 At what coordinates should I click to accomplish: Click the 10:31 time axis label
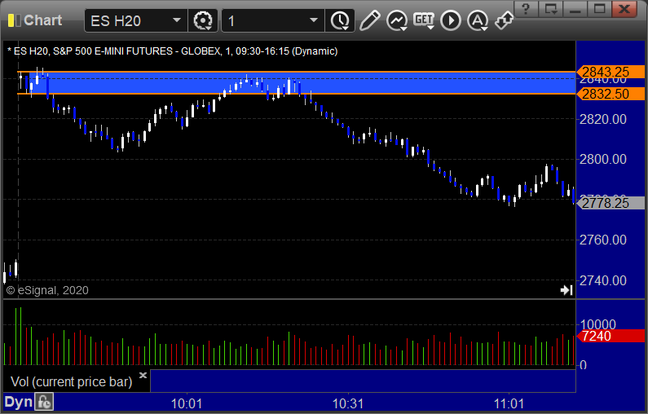(348, 403)
